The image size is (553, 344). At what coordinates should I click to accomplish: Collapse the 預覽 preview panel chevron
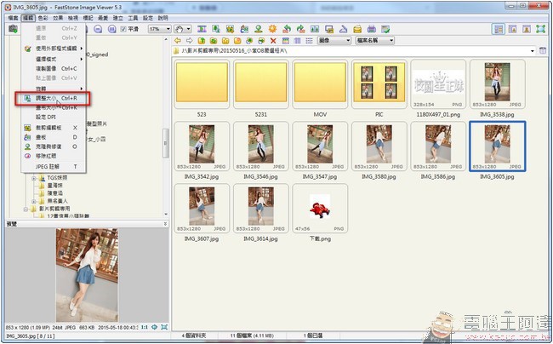(x=165, y=224)
